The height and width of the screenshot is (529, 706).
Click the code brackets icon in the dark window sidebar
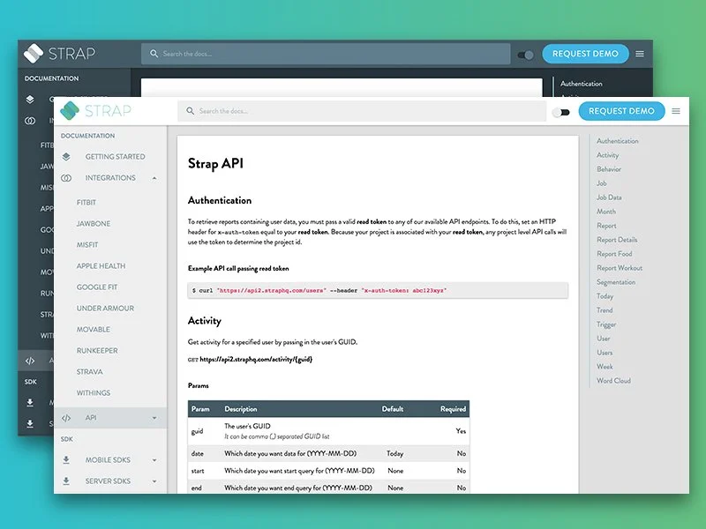click(x=30, y=361)
